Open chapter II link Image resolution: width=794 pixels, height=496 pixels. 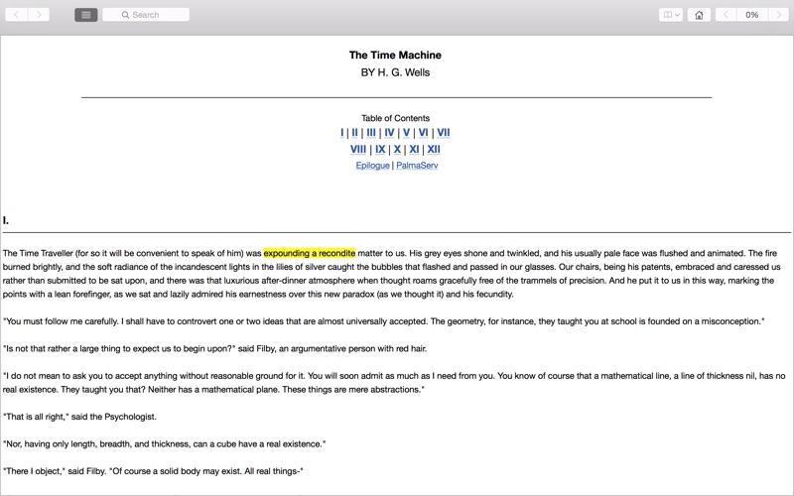coord(354,133)
